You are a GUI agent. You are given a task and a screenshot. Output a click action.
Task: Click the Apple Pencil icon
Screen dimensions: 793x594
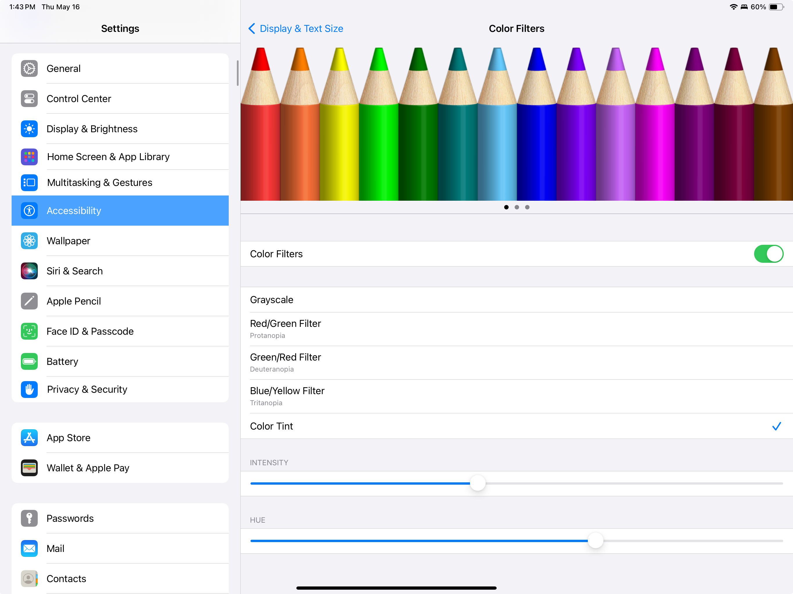tap(29, 301)
